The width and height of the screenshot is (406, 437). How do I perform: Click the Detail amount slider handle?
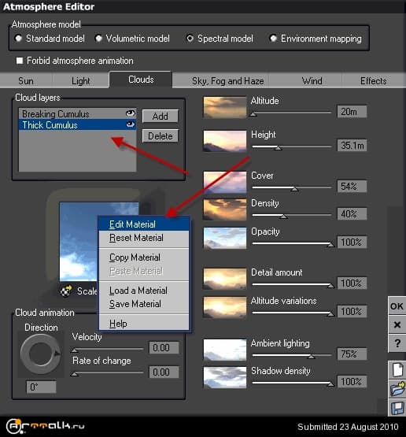330,286
